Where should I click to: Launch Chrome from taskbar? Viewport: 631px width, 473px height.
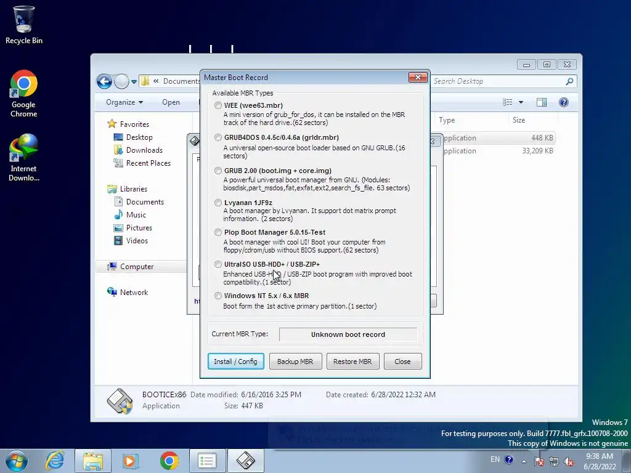pyautogui.click(x=169, y=461)
